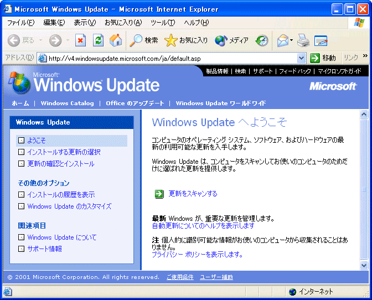This screenshot has height=300, width=372.
Task: Open Office のアップデート link
Action: click(x=135, y=103)
